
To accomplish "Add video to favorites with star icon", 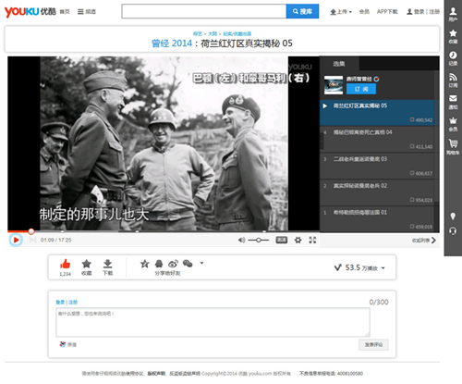I will pos(87,264).
